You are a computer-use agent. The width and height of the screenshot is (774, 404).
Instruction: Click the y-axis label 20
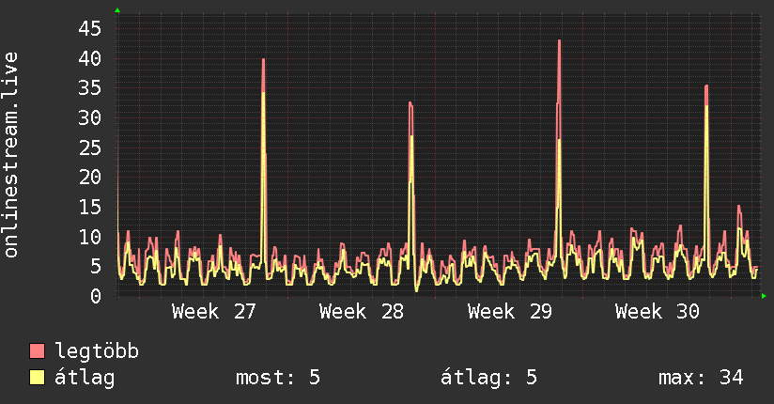coord(89,177)
